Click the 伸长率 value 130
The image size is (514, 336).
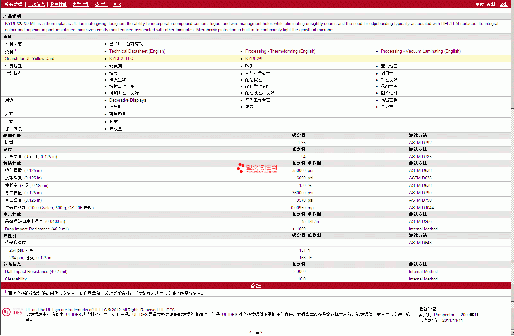[302, 186]
